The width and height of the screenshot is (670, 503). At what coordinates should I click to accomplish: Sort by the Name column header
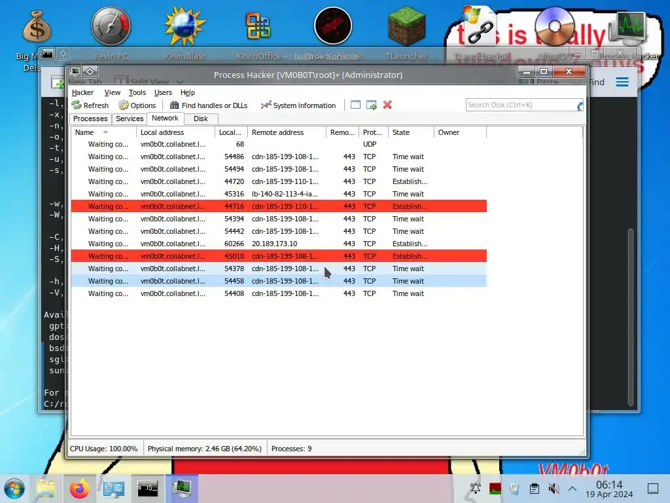[x=103, y=132]
